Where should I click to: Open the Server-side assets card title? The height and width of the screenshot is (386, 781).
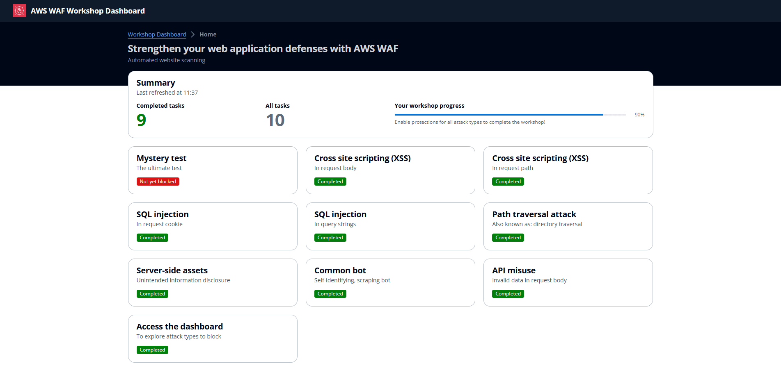tap(172, 270)
